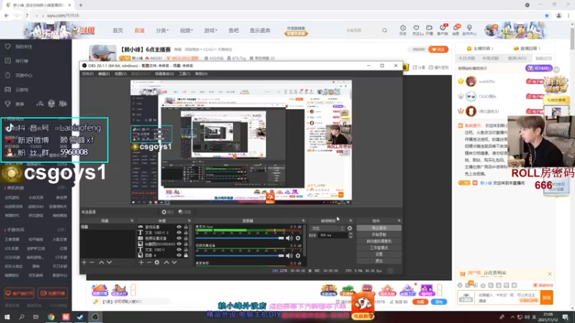Open source properties gear under sources list
The image size is (575, 323).
157,262
